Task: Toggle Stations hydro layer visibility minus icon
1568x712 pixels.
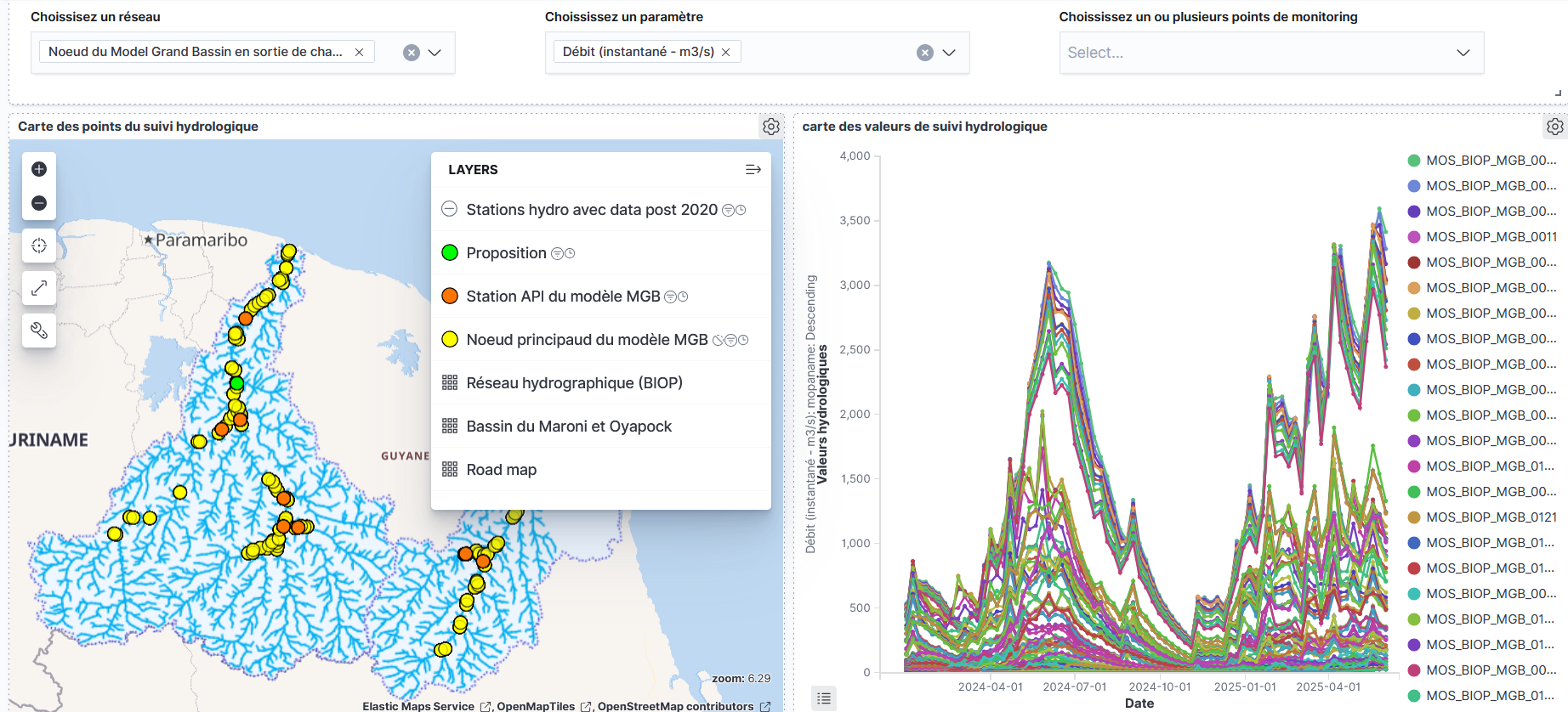Action: (450, 209)
